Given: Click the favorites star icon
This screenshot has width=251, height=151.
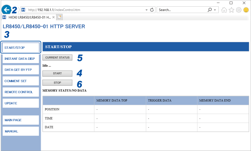Looking at the screenshot, I should coord(231,10).
